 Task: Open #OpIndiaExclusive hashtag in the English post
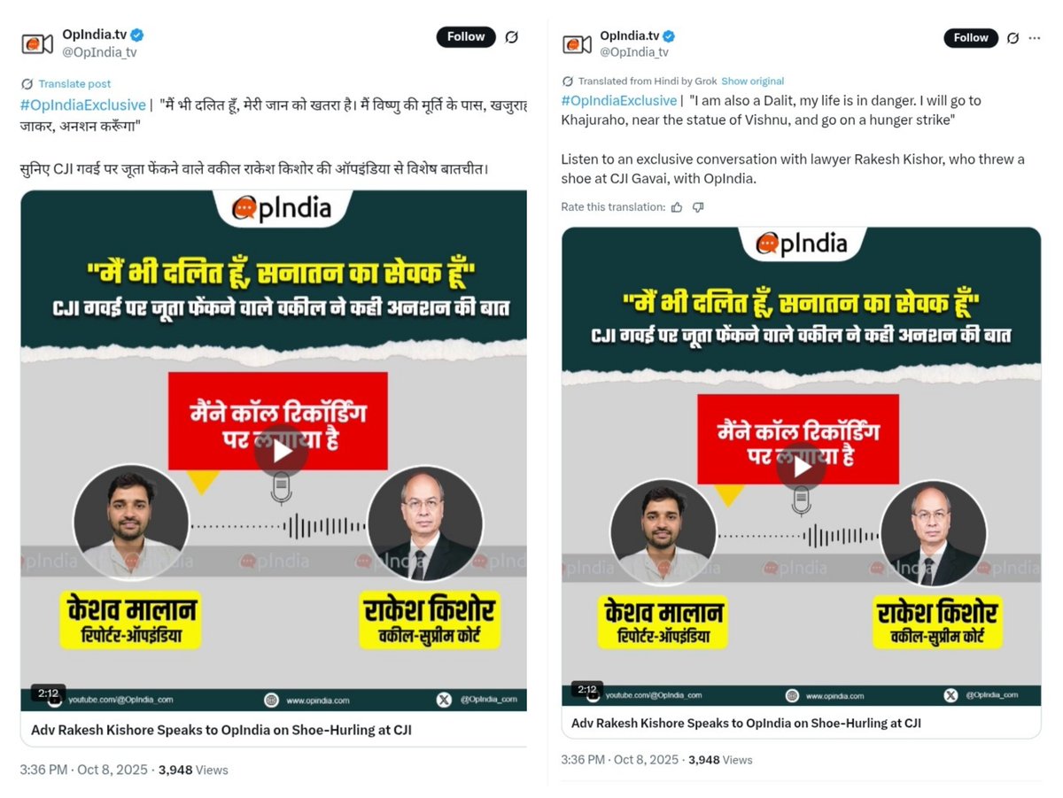click(619, 101)
